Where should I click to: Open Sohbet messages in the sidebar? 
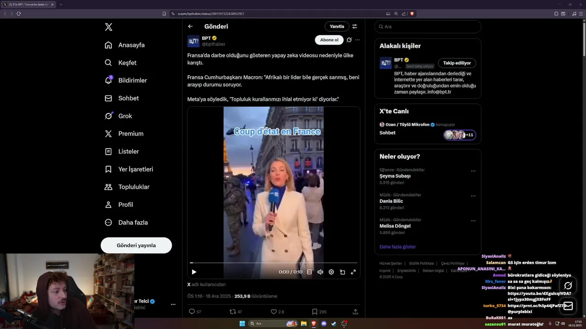[x=122, y=98]
